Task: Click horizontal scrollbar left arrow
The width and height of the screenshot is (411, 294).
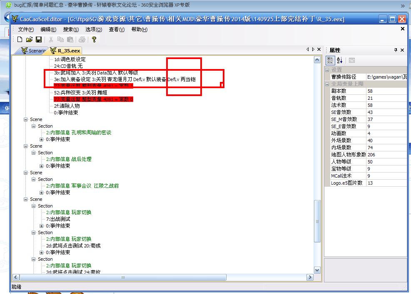Action: 16,277
